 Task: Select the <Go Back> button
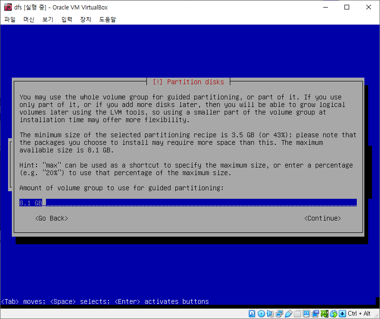click(52, 218)
